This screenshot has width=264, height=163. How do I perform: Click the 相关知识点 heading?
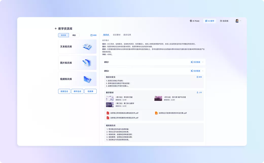coord(111,125)
